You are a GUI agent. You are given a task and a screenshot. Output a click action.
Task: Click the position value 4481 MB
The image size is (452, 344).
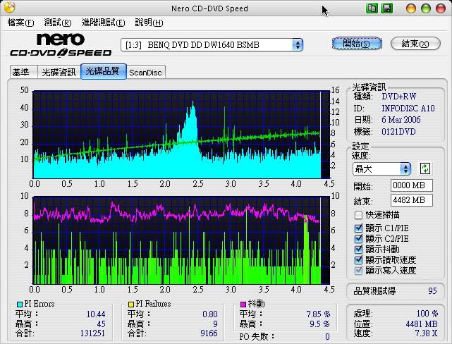422,324
